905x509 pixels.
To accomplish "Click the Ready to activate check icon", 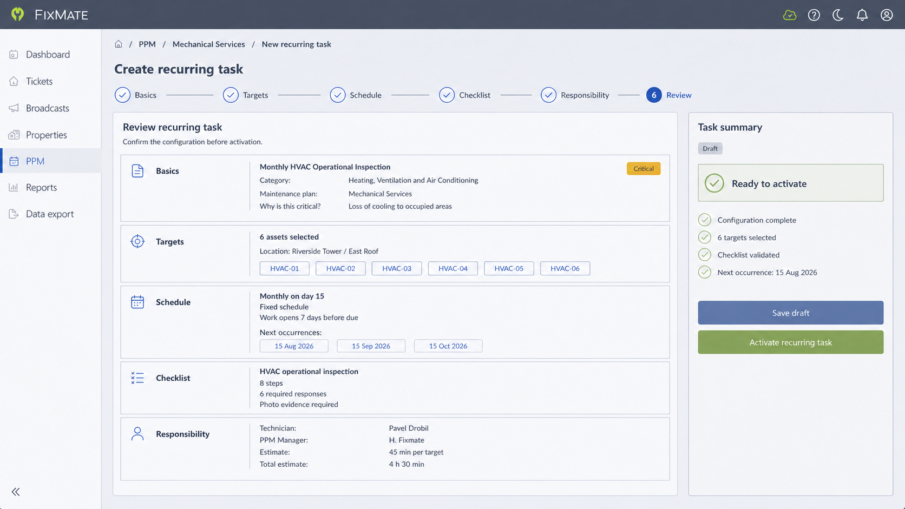I will [714, 183].
